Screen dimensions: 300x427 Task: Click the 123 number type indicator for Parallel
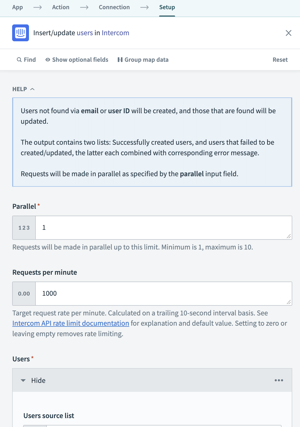point(23,228)
